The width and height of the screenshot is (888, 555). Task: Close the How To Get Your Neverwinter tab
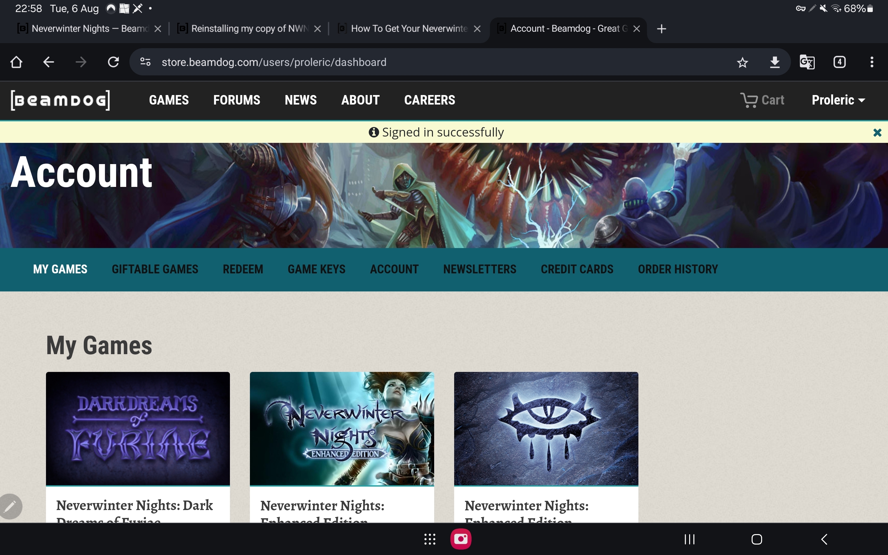coord(477,29)
